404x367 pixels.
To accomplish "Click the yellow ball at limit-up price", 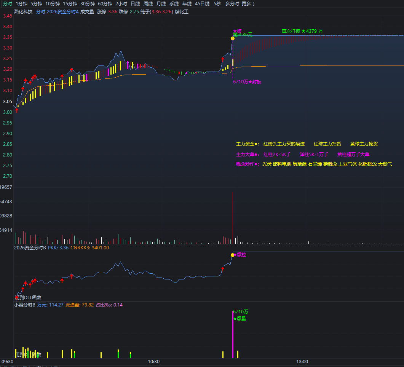I will pyautogui.click(x=233, y=38).
